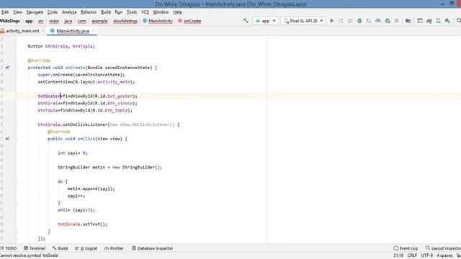Open the VCS menu

(x=145, y=12)
